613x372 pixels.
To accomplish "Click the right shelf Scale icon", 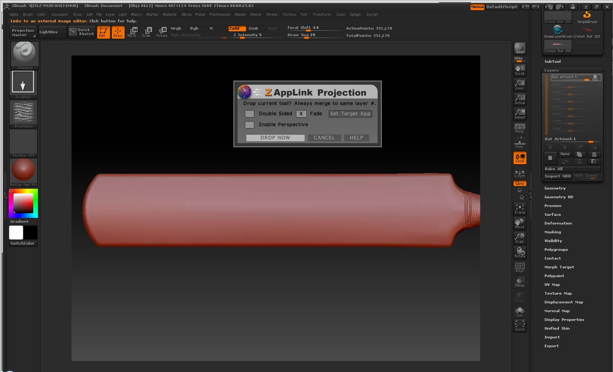I will (x=520, y=238).
